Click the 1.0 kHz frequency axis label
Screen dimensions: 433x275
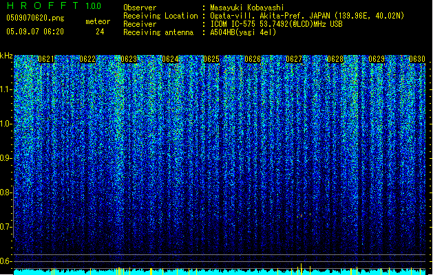[6, 124]
